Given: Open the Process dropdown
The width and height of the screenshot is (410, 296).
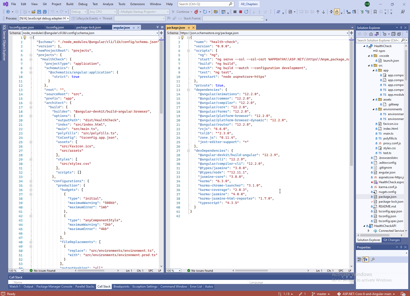Looking at the screenshot, I should (x=68, y=18).
